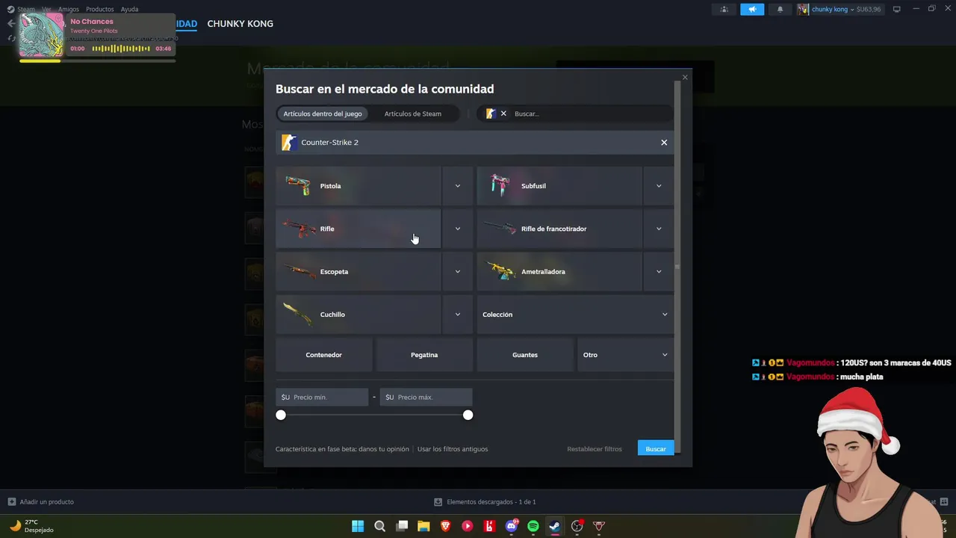
Task: Open the Ametralladora category tile
Action: pyautogui.click(x=559, y=272)
